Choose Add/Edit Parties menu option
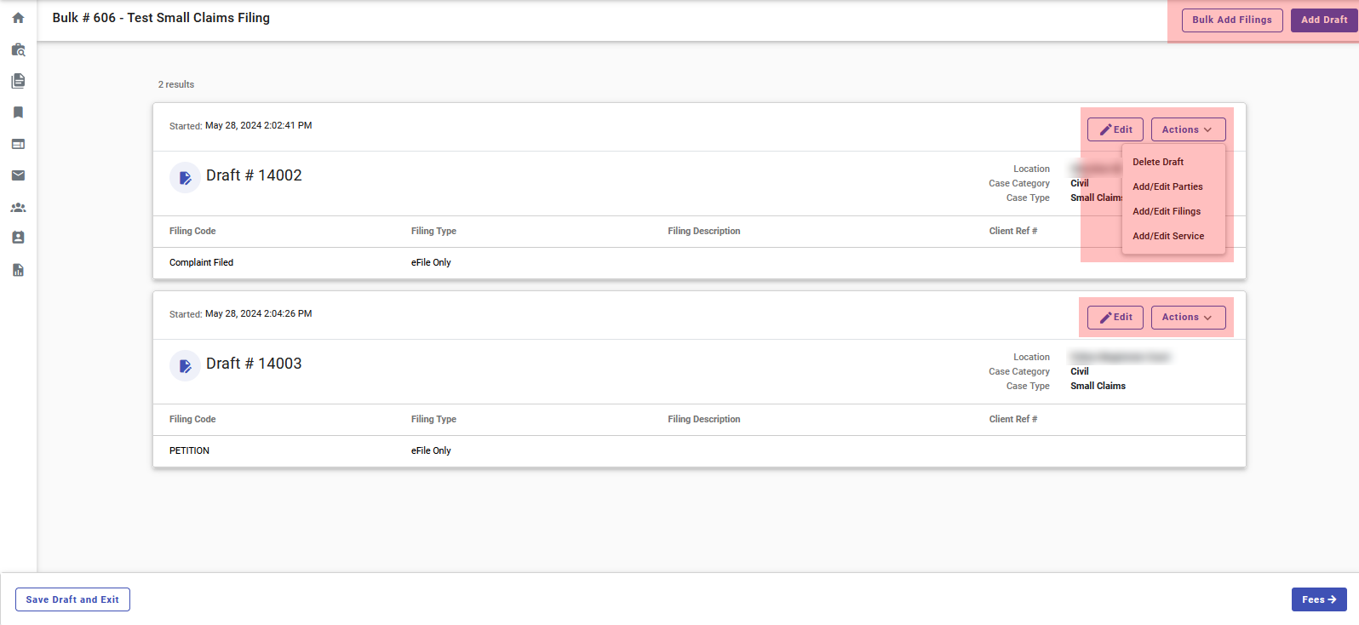 coord(1167,186)
